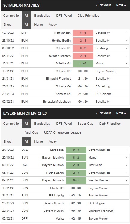Click chevron beside Bayern Munich vs Inter Milan
Image resolution: width=130 pixels, height=224 pixels.
point(126,165)
